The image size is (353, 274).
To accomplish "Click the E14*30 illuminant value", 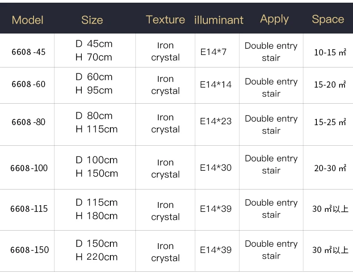I will point(216,168).
